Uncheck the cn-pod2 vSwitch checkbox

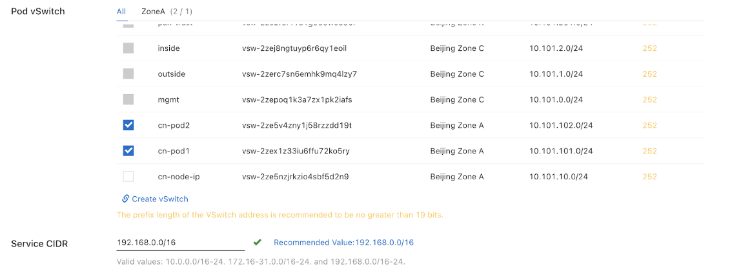[128, 125]
